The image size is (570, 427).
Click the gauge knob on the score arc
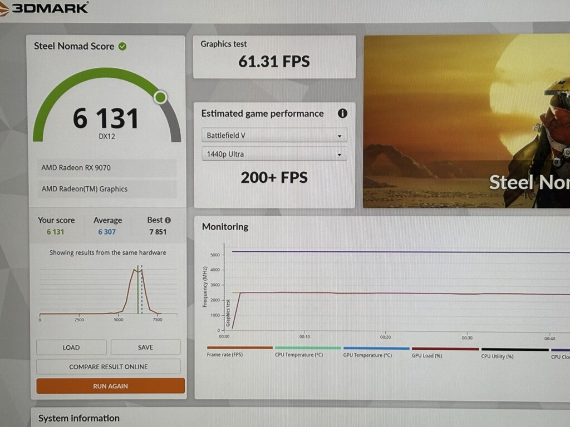[160, 98]
